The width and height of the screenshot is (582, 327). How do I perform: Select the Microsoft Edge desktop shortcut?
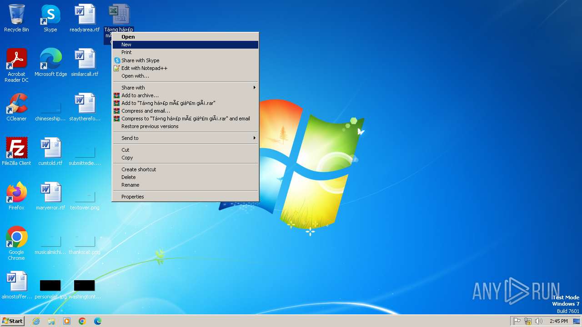point(50,63)
